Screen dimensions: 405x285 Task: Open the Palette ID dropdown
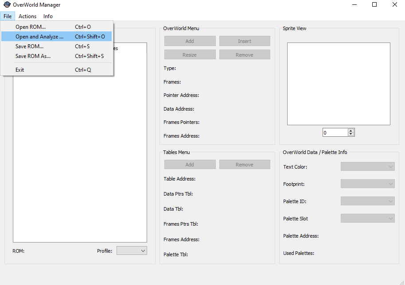(x=367, y=201)
